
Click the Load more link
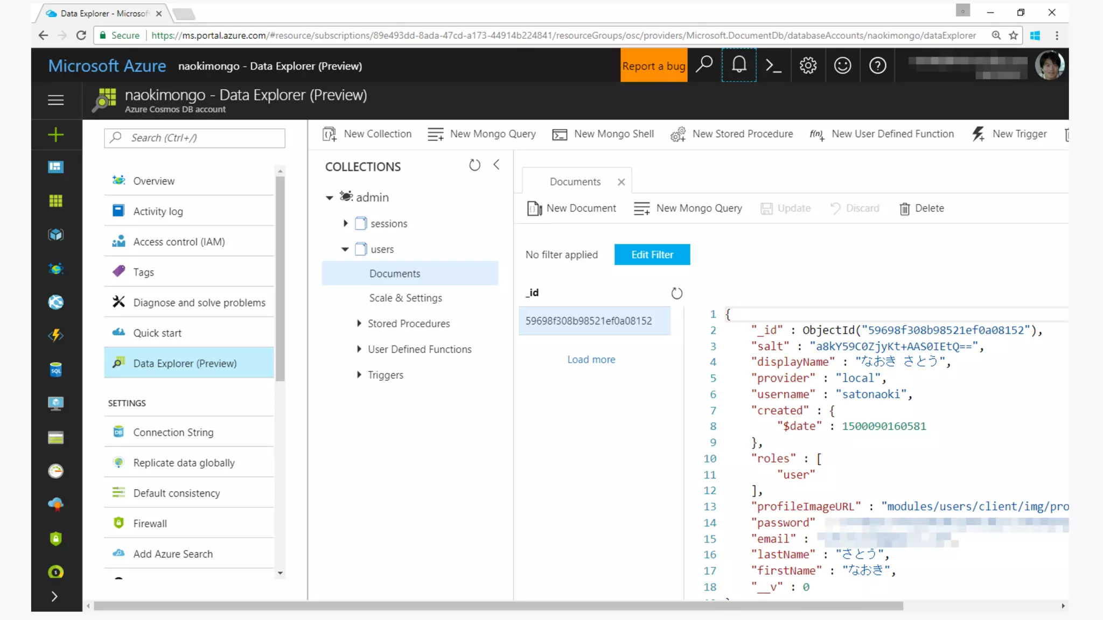pyautogui.click(x=591, y=360)
